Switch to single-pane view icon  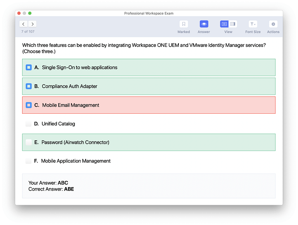[224, 24]
